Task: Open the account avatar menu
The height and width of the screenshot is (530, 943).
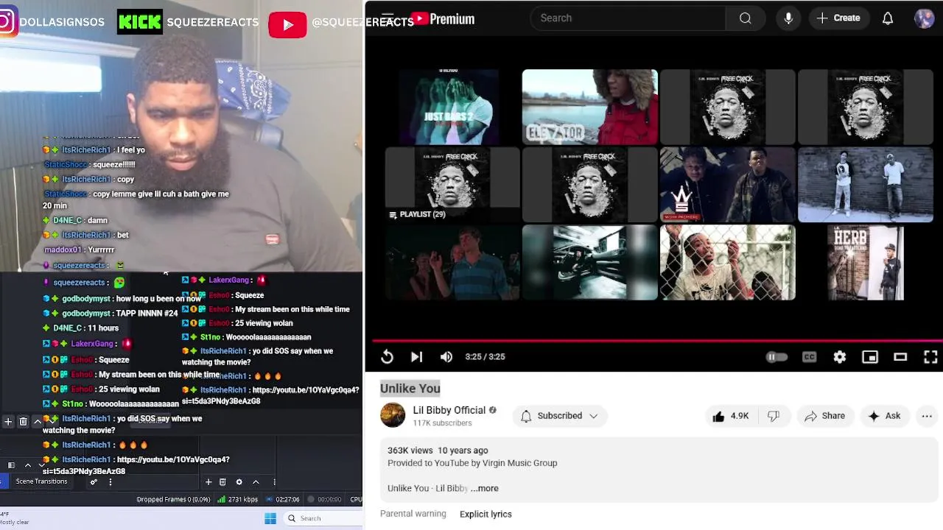Action: coord(924,18)
